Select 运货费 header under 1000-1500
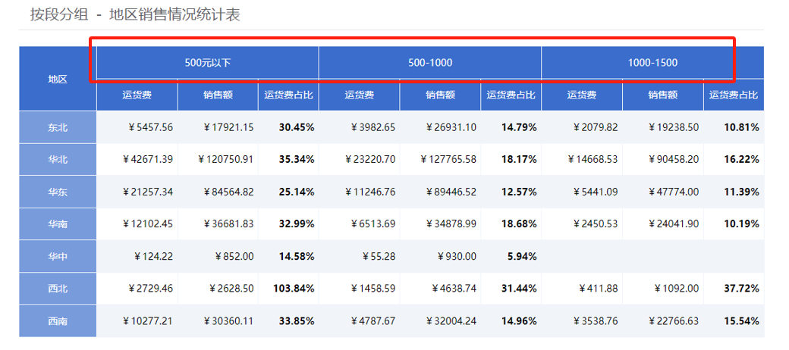 [582, 95]
